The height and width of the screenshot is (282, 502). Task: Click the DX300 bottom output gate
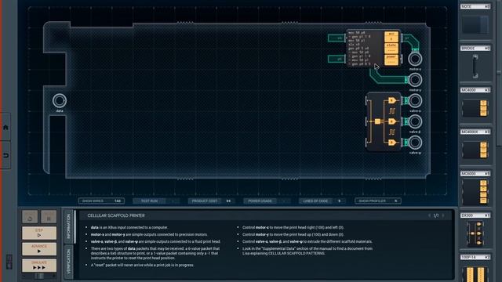click(392, 143)
